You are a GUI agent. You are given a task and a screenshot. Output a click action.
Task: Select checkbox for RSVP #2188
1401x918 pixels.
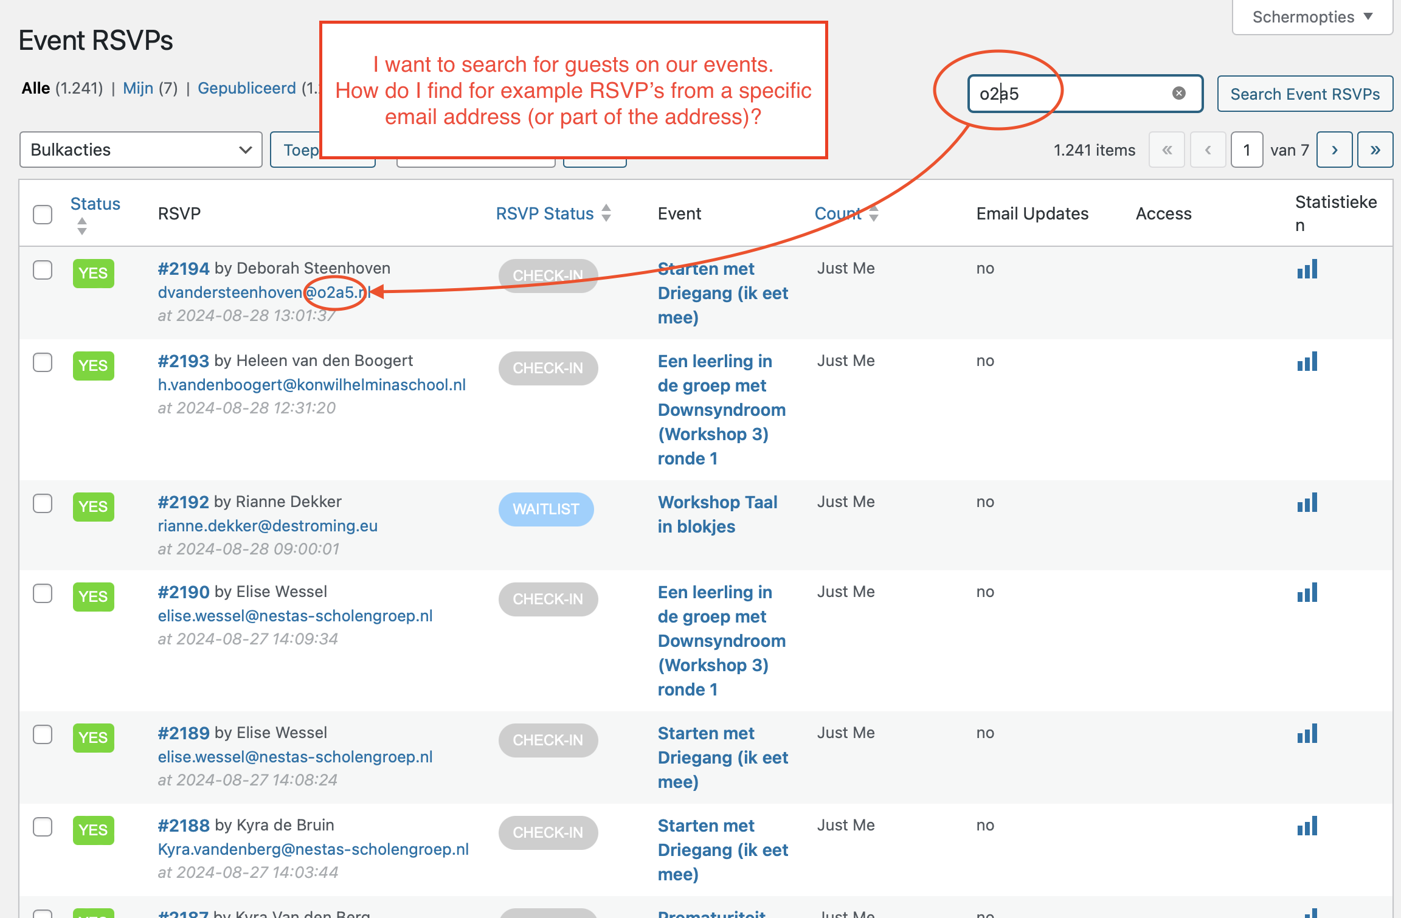tap(43, 827)
